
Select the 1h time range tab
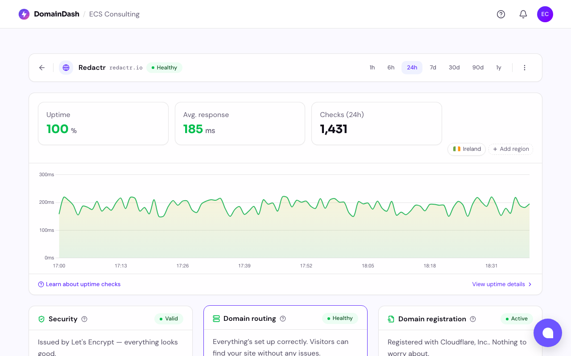tap(372, 67)
